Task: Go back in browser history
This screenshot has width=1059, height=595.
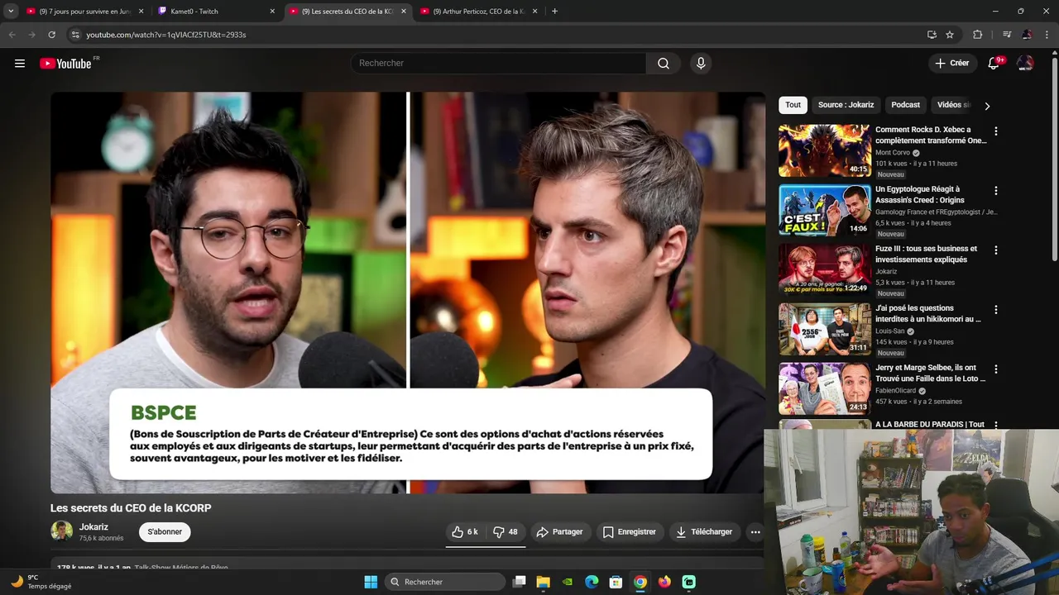Action: pos(12,35)
